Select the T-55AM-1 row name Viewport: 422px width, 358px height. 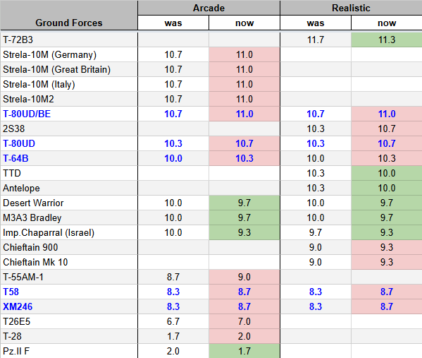[23, 277]
